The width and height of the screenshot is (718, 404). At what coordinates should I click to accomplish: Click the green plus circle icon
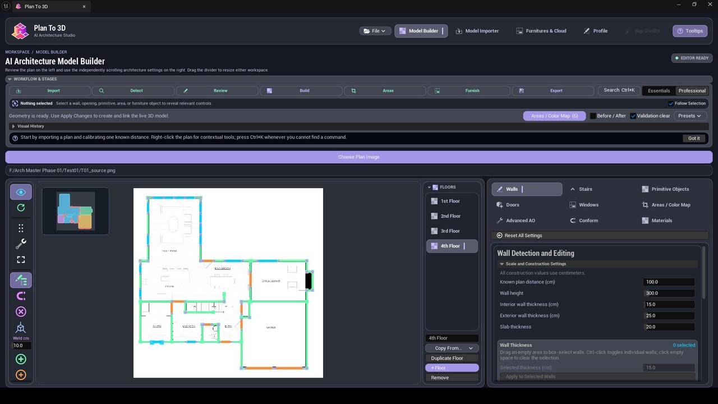tap(21, 359)
